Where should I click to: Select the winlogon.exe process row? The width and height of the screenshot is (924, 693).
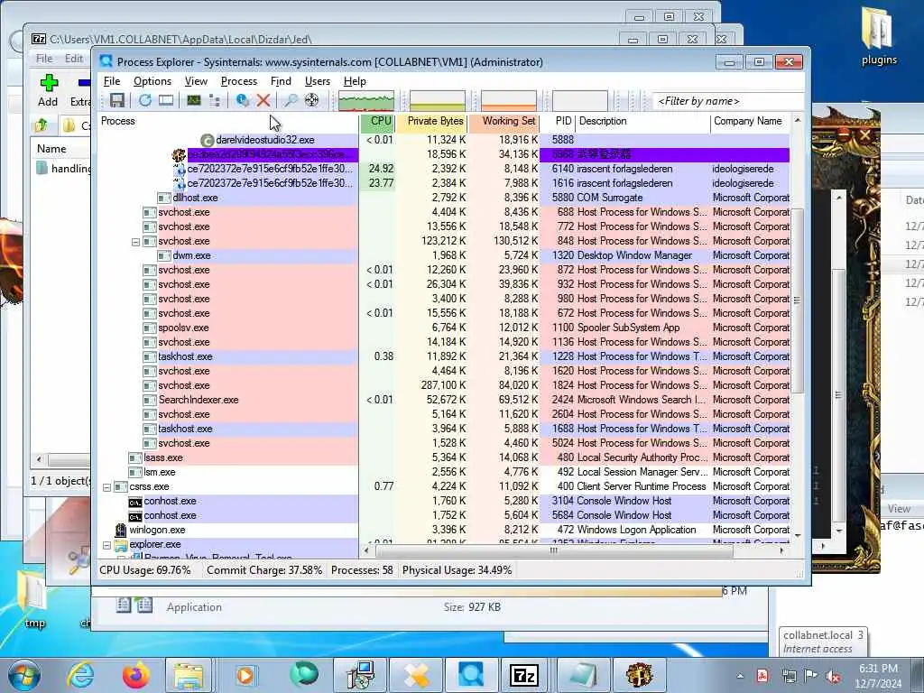point(443,530)
